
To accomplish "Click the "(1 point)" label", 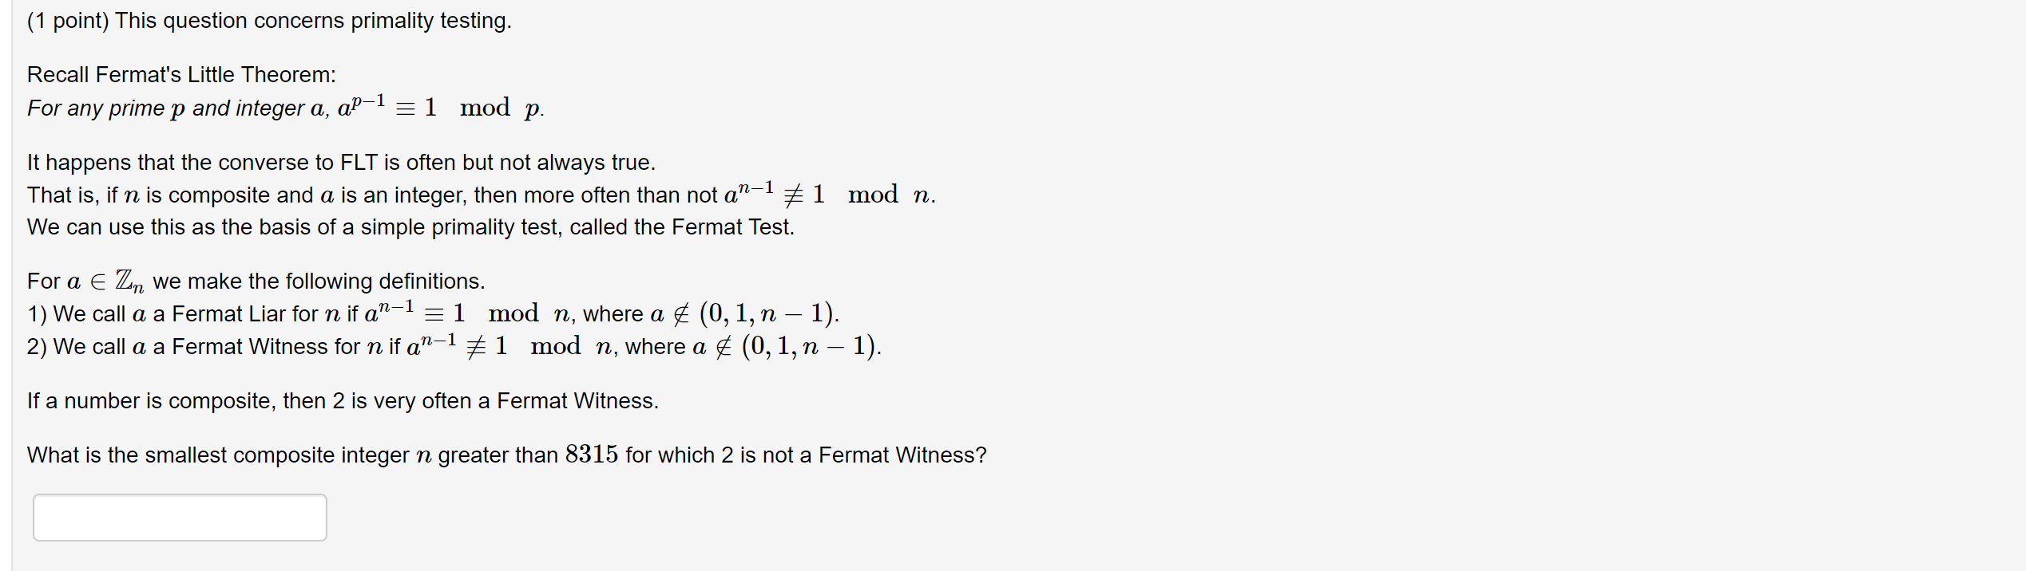I will [x=68, y=20].
